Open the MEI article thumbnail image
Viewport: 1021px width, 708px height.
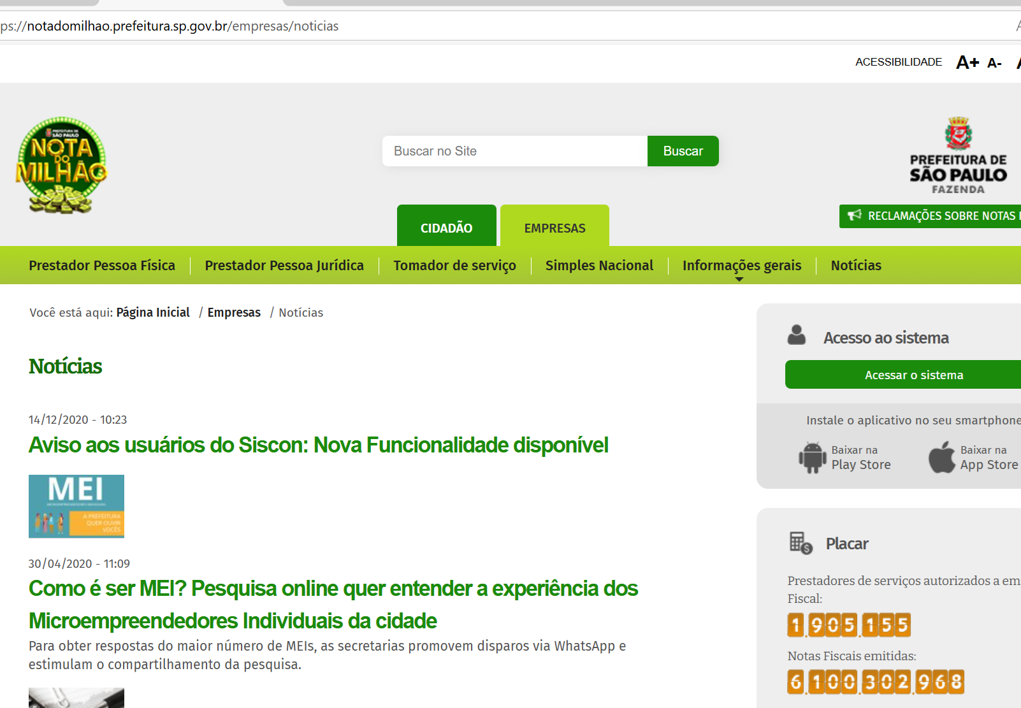click(76, 506)
